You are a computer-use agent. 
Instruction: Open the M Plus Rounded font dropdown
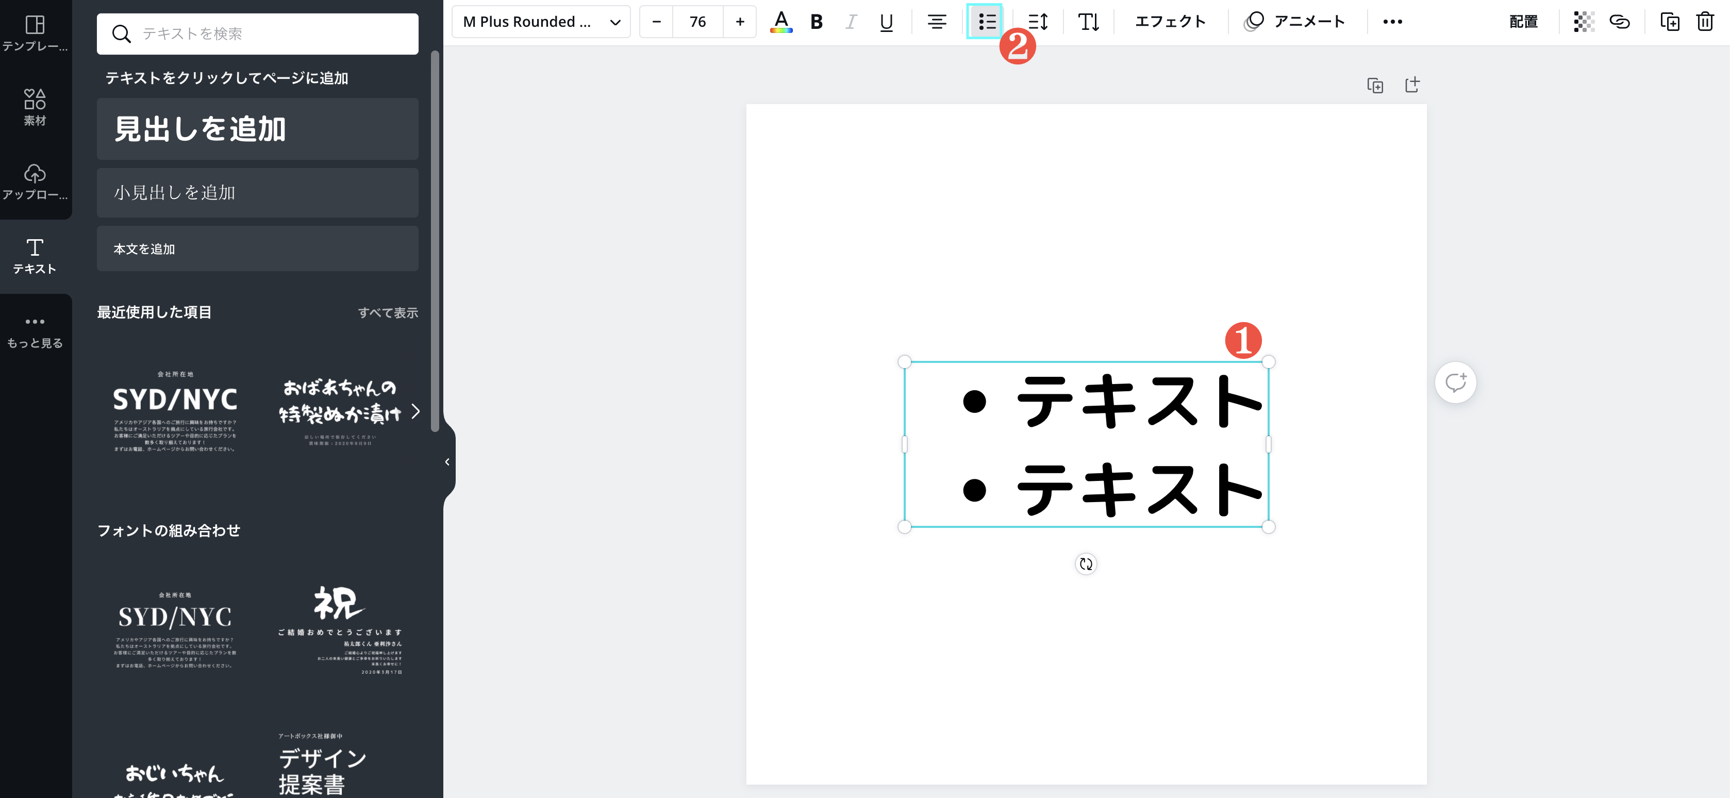pyautogui.click(x=541, y=22)
